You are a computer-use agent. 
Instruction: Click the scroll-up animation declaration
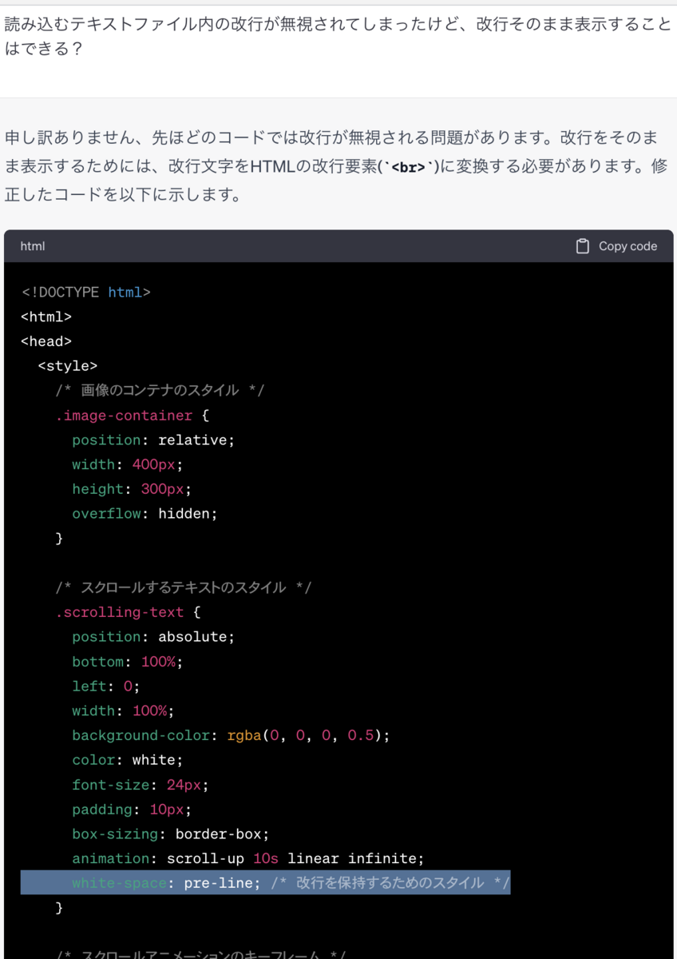pos(247,858)
